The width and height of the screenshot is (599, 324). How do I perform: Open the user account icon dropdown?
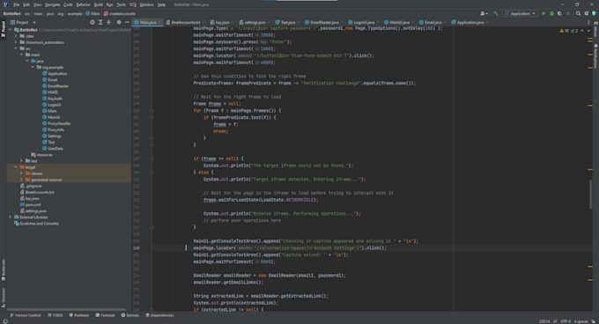click(484, 14)
